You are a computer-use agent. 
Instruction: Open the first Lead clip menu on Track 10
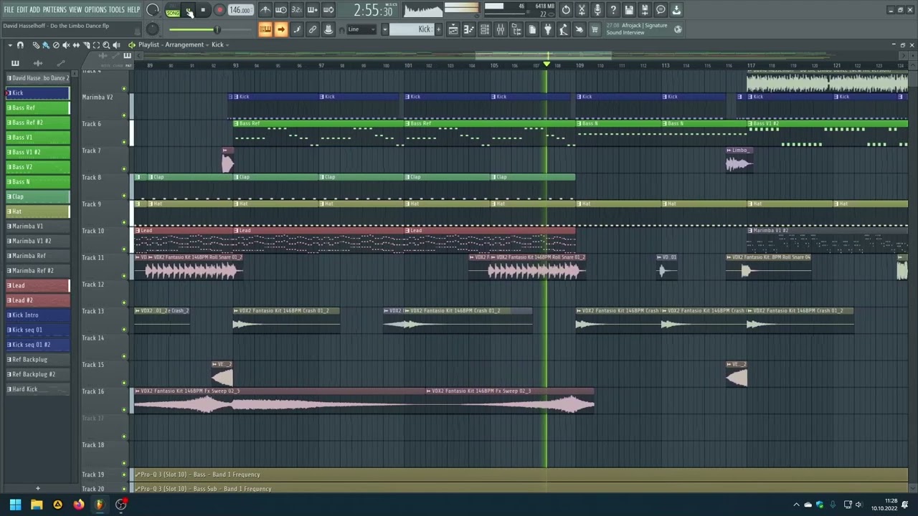138,230
